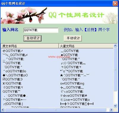
Task: Click the vertical scrollbar thumb
Action: [x=115, y=69]
